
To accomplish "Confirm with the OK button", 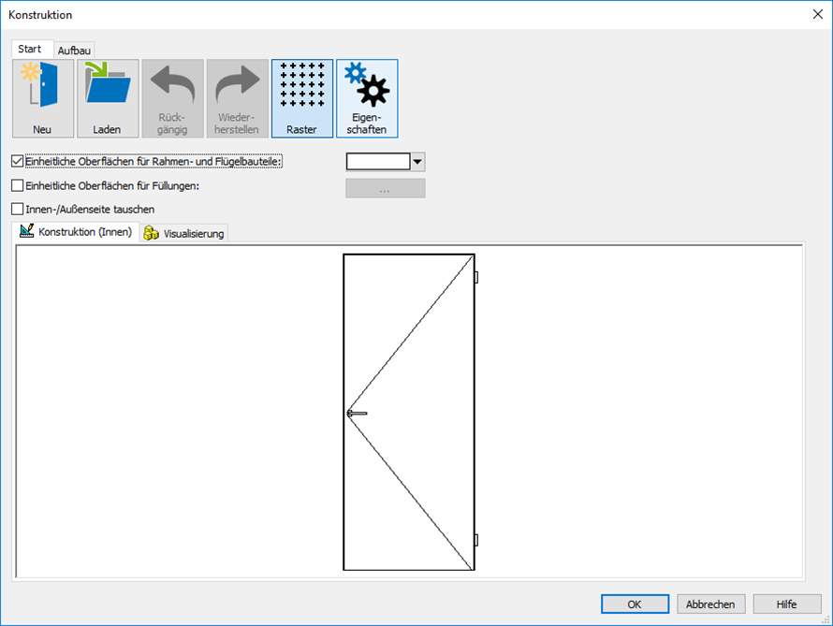I will click(635, 604).
